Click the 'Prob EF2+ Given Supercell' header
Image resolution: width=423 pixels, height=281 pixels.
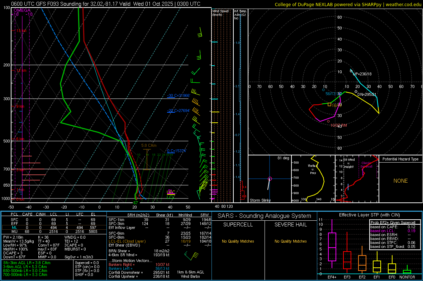click(393, 223)
